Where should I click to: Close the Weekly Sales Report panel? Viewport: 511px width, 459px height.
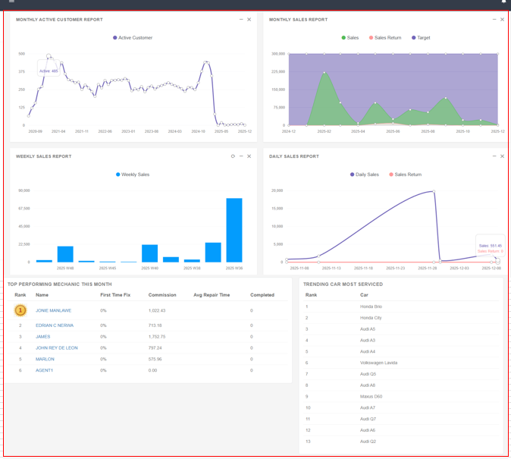(x=249, y=156)
